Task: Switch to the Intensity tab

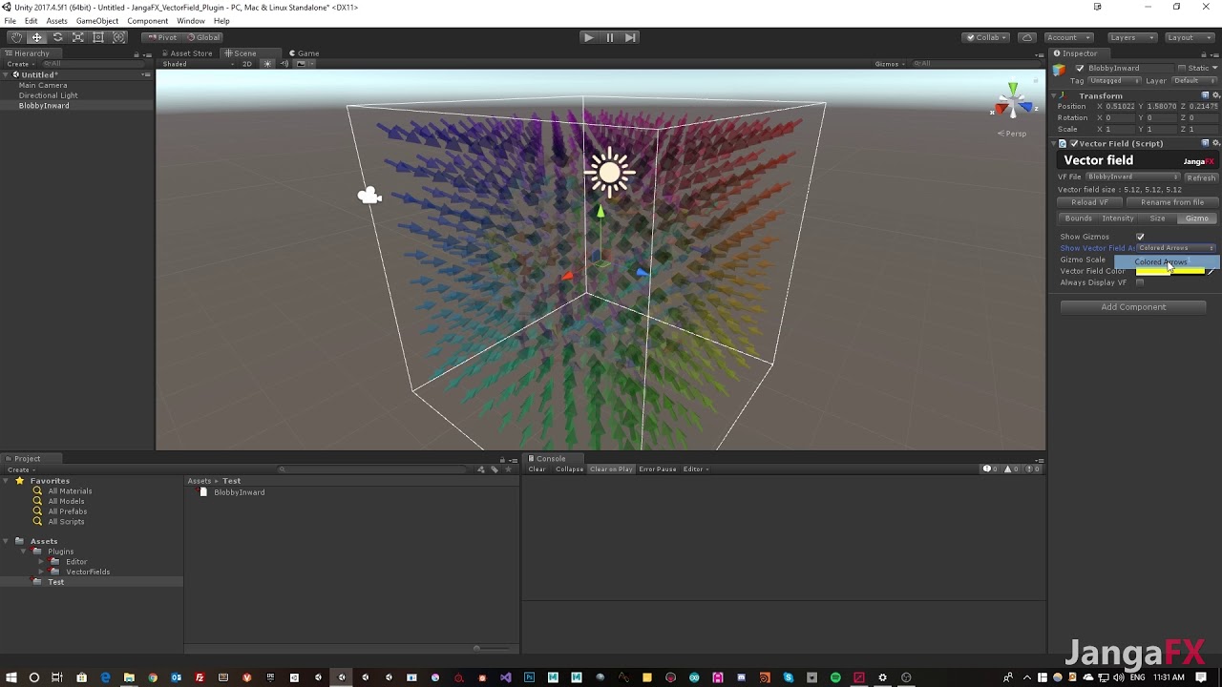Action: pos(1118,219)
